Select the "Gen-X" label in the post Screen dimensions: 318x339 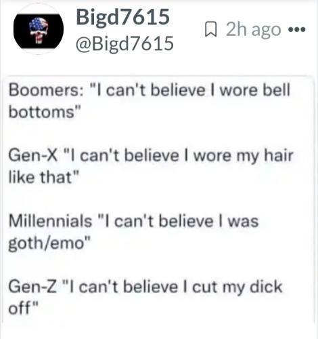coord(33,155)
